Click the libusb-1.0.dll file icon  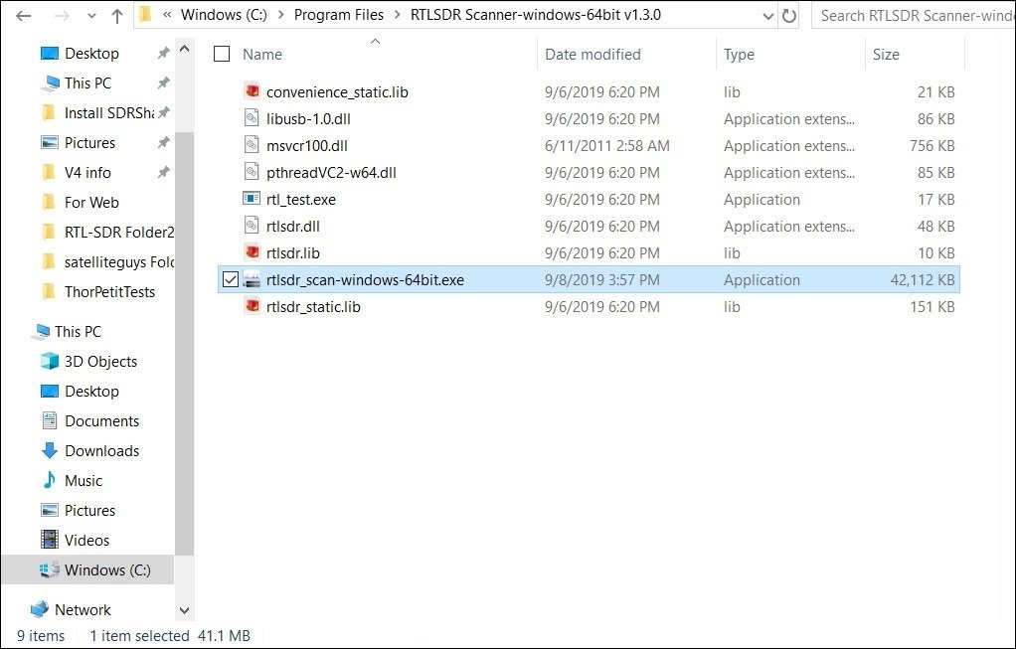click(252, 118)
